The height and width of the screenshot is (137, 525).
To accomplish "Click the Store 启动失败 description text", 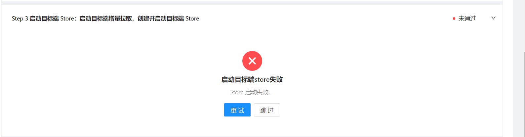I will point(252,92).
